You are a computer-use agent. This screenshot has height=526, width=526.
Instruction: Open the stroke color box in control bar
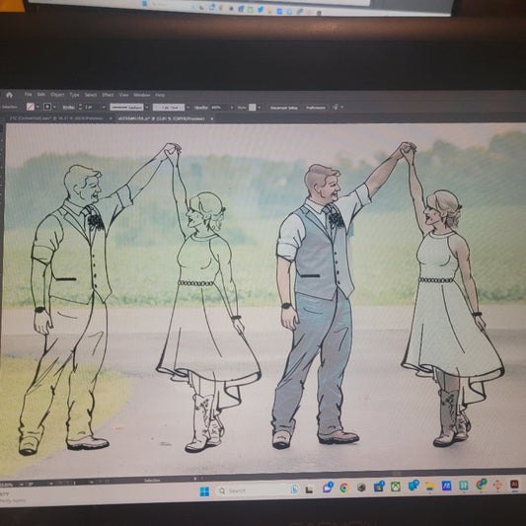[47, 107]
